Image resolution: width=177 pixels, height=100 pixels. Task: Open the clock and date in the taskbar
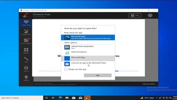175,98
